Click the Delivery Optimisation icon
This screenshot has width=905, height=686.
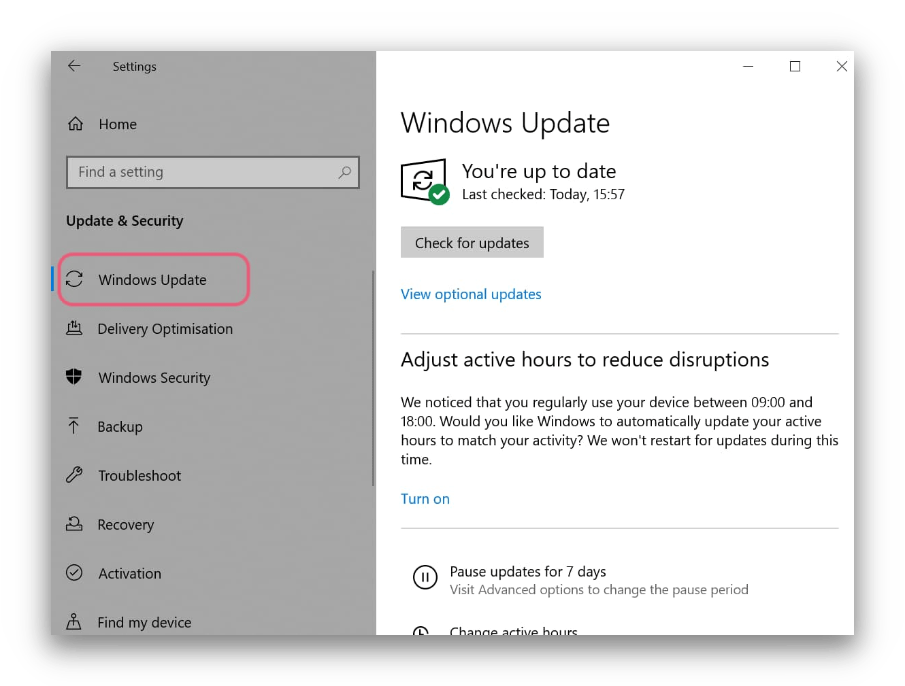pos(74,328)
